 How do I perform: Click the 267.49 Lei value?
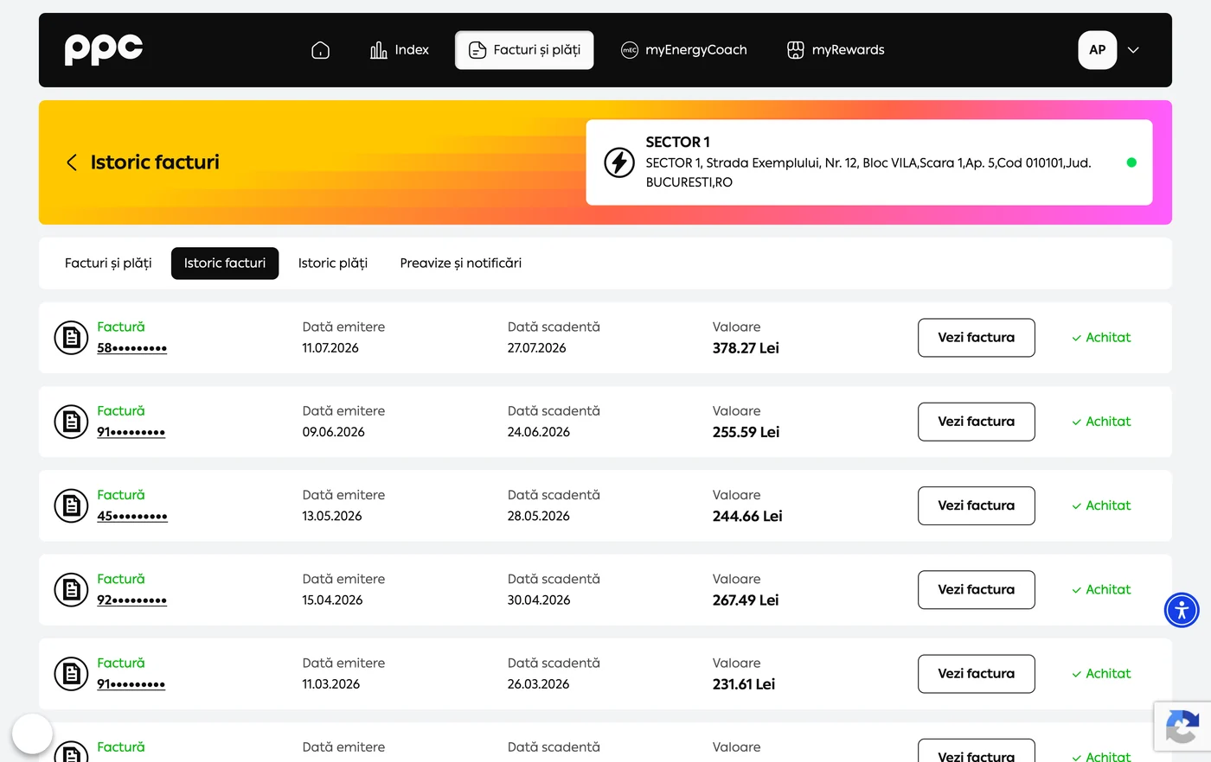click(x=746, y=600)
